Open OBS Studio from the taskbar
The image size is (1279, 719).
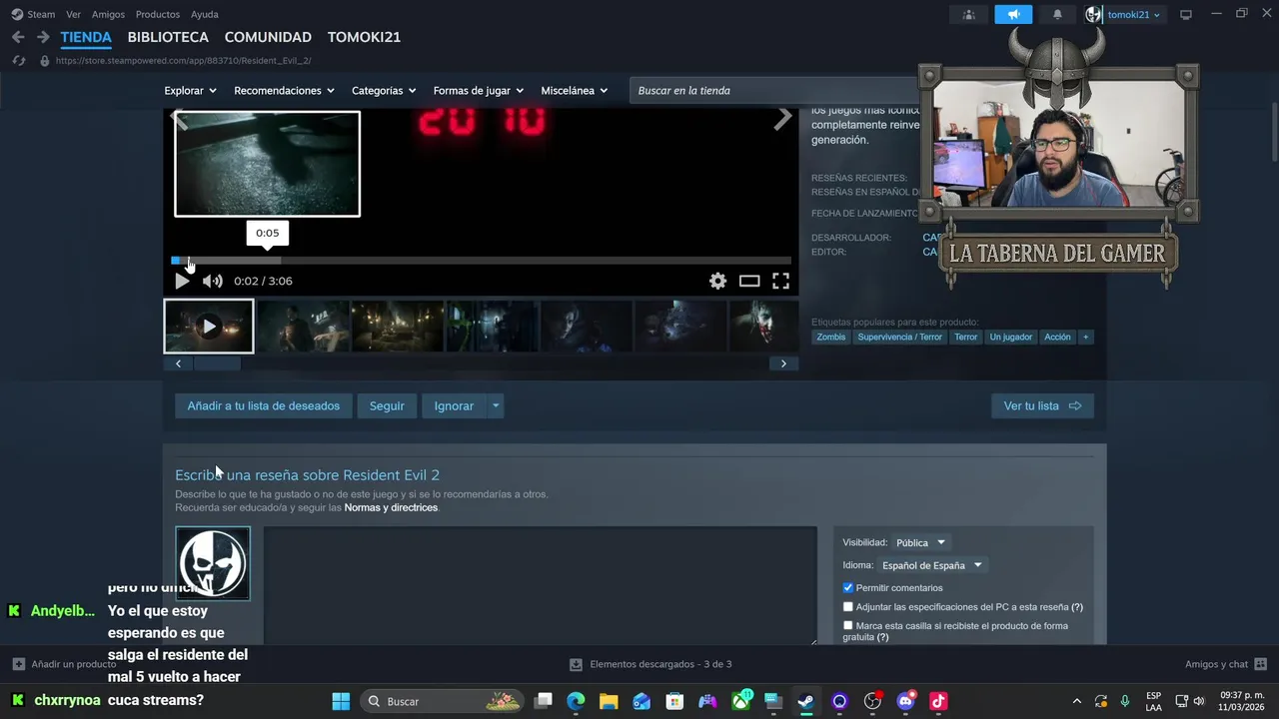click(872, 701)
